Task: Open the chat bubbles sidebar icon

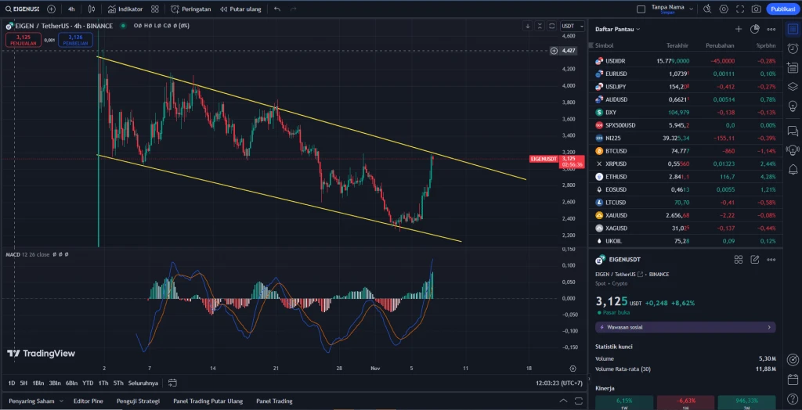Action: [793, 131]
